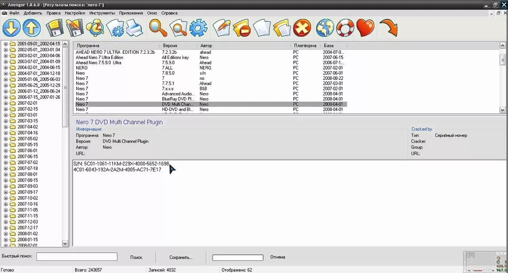Select the Nero 7.8.5.0 row
The image size is (508, 273).
210,73
